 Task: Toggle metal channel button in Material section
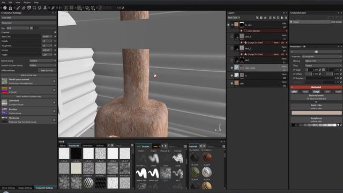305,92
